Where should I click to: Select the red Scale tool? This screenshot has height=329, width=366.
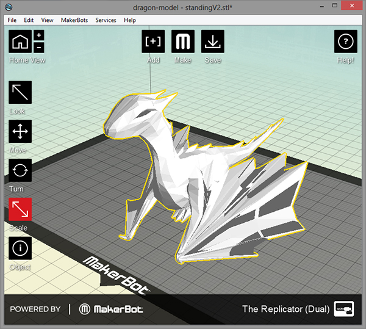[20, 209]
